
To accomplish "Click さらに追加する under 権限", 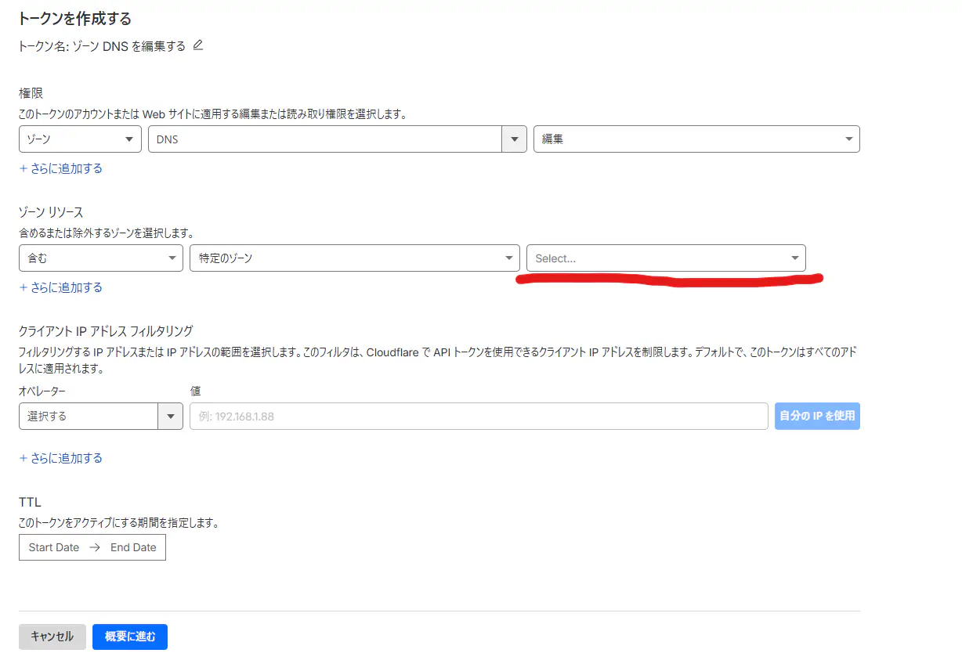I will (x=61, y=168).
